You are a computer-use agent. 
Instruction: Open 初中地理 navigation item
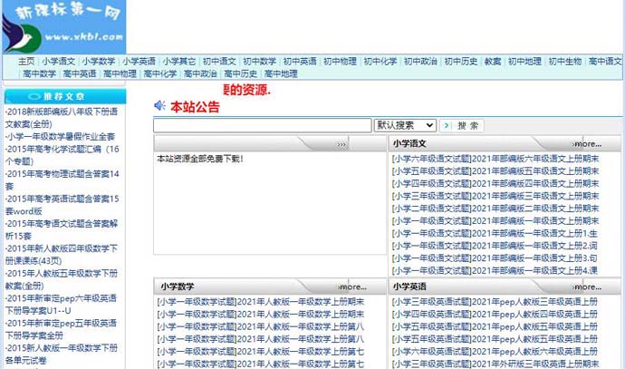point(524,62)
